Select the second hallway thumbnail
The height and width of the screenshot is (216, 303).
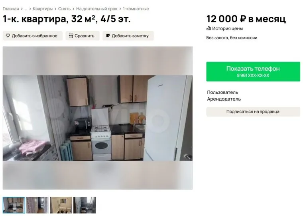pyautogui.click(x=37, y=205)
